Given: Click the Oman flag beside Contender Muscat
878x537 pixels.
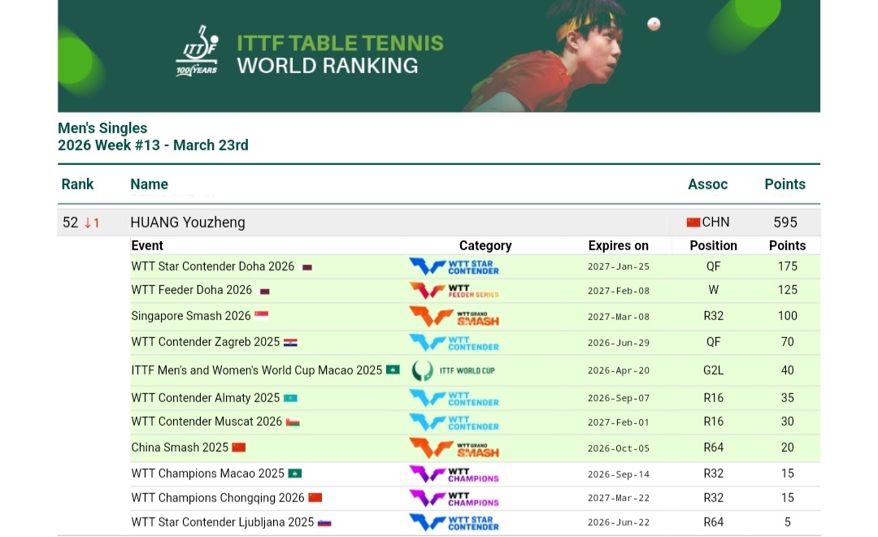Looking at the screenshot, I should click(293, 422).
